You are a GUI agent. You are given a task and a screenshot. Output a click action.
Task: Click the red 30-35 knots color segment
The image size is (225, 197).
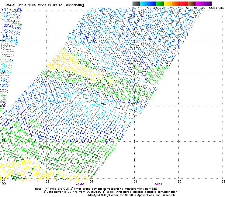click(184, 4)
